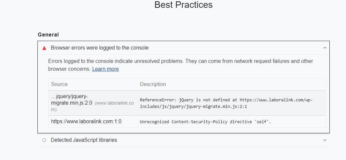Expand the Detected JavaScript libraries chevron
The image size is (346, 160).
coord(325,140)
